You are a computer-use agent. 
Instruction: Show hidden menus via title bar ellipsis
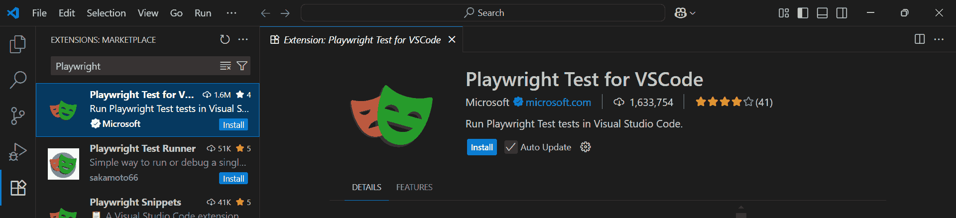[x=232, y=13]
